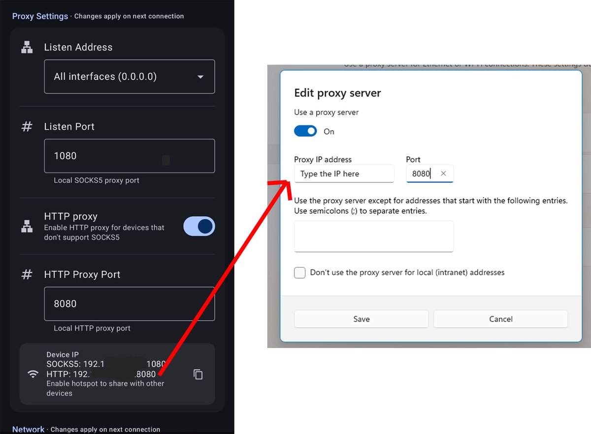Viewport: 591px width, 434px height.
Task: Click the 'Device IP' heading
Action: 63,354
